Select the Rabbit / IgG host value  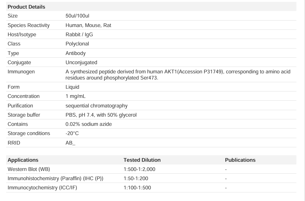tap(79, 35)
